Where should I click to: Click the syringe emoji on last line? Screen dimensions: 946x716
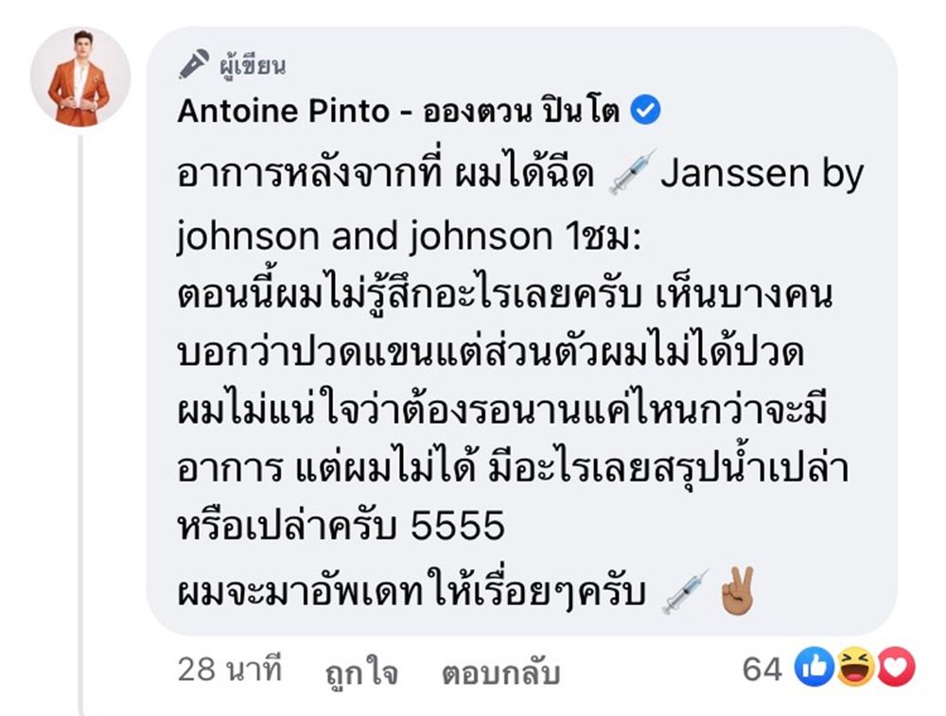685,592
